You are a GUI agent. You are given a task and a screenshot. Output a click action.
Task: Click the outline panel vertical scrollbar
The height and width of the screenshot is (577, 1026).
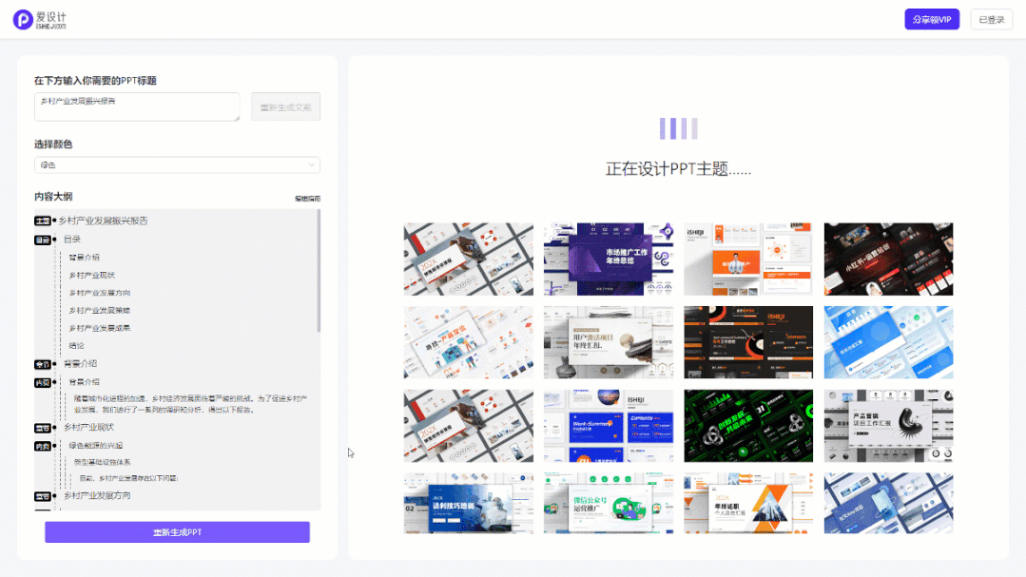(x=319, y=271)
